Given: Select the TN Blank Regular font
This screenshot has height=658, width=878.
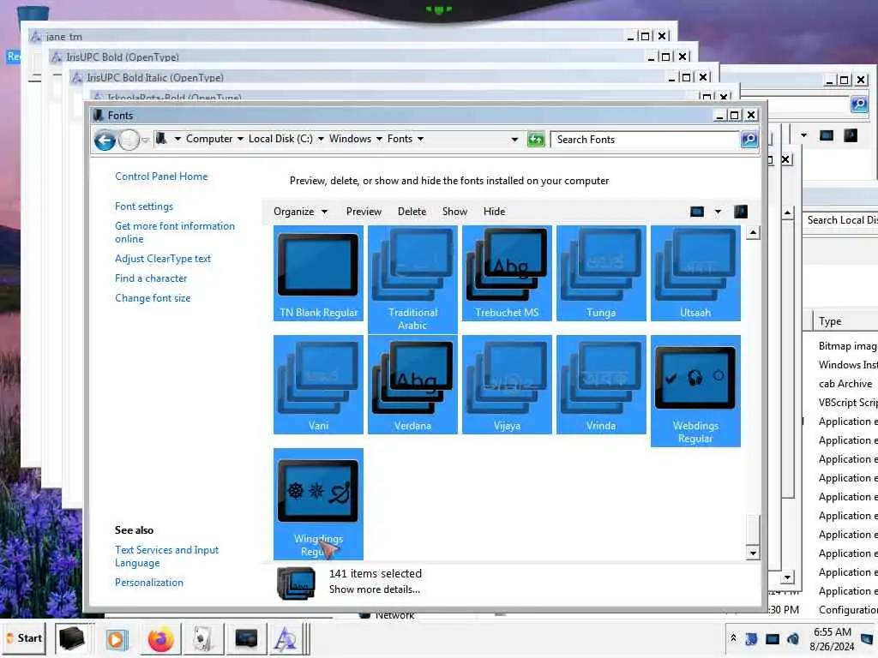Looking at the screenshot, I should (x=318, y=273).
